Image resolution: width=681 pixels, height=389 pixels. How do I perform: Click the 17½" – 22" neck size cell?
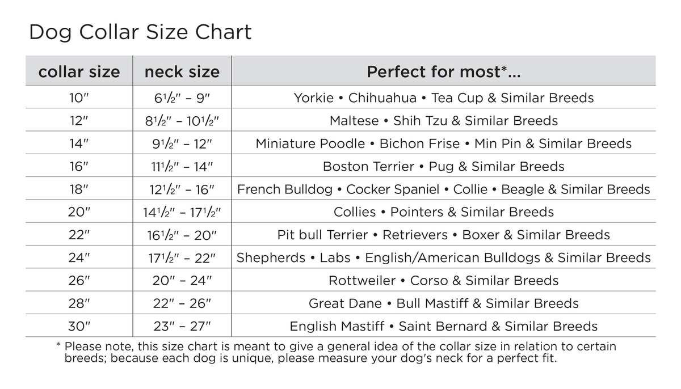(x=182, y=257)
